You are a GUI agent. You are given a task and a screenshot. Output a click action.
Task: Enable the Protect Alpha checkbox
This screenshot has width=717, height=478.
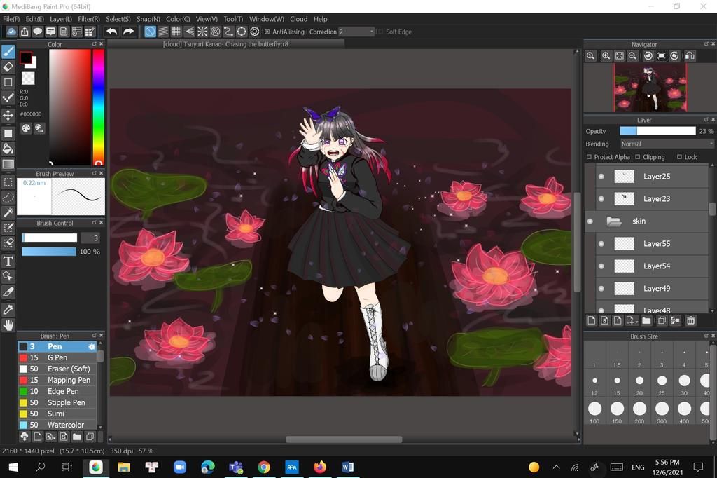(589, 157)
